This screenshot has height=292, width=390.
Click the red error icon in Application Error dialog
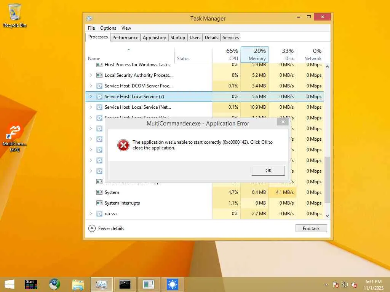(123, 145)
